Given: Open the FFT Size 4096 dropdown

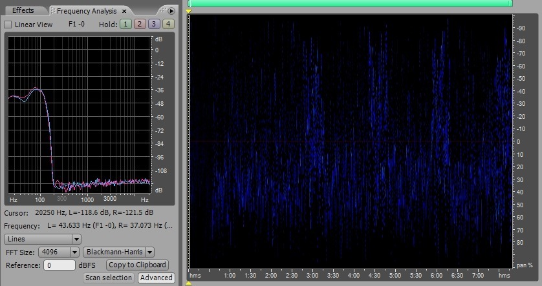Looking at the screenshot, I should pos(59,252).
